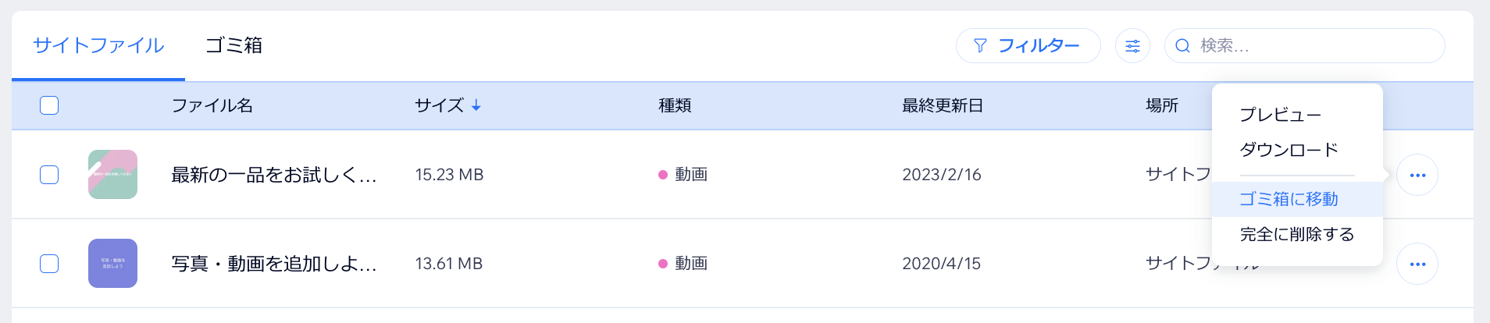Click the search magnifier icon

(1182, 46)
